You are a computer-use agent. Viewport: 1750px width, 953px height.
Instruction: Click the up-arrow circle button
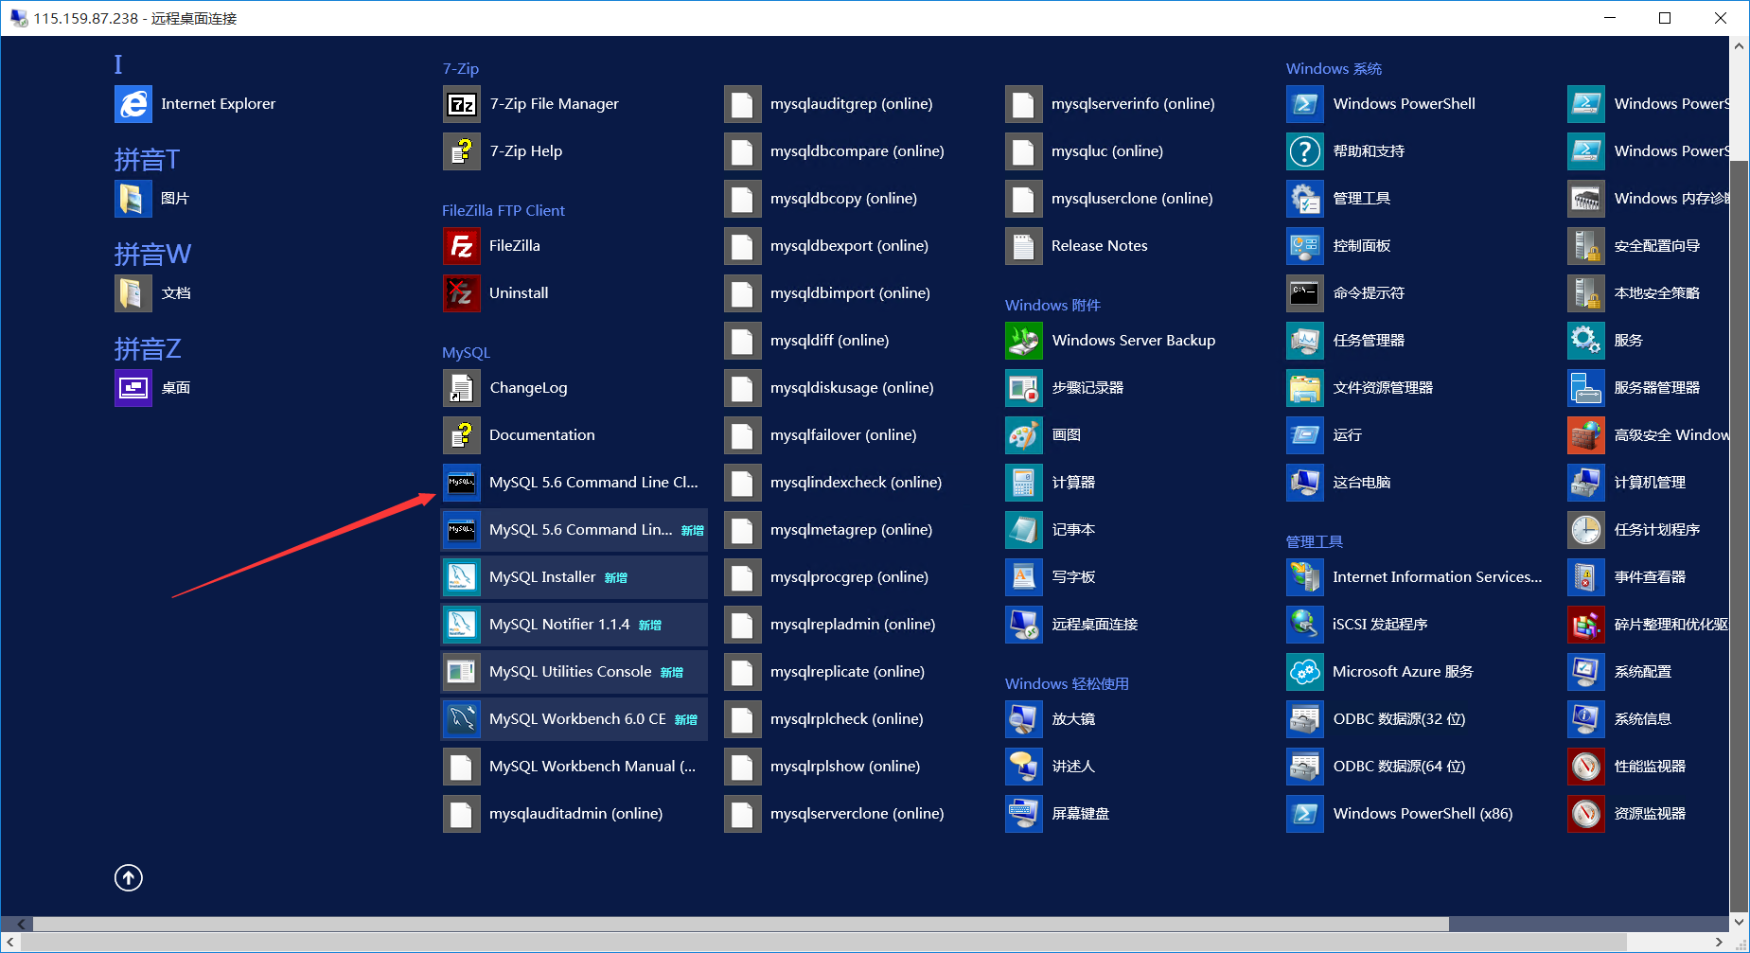pyautogui.click(x=129, y=878)
